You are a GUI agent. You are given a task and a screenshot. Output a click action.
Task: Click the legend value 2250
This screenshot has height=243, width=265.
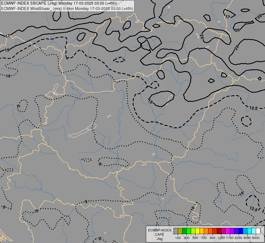[238, 238]
